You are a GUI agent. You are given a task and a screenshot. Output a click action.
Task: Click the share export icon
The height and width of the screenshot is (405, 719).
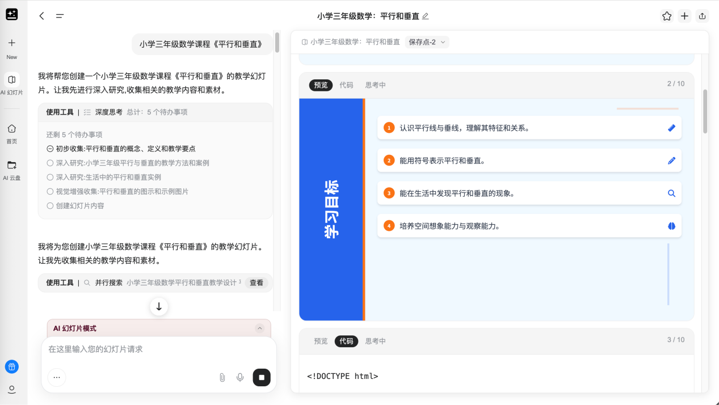(x=703, y=16)
